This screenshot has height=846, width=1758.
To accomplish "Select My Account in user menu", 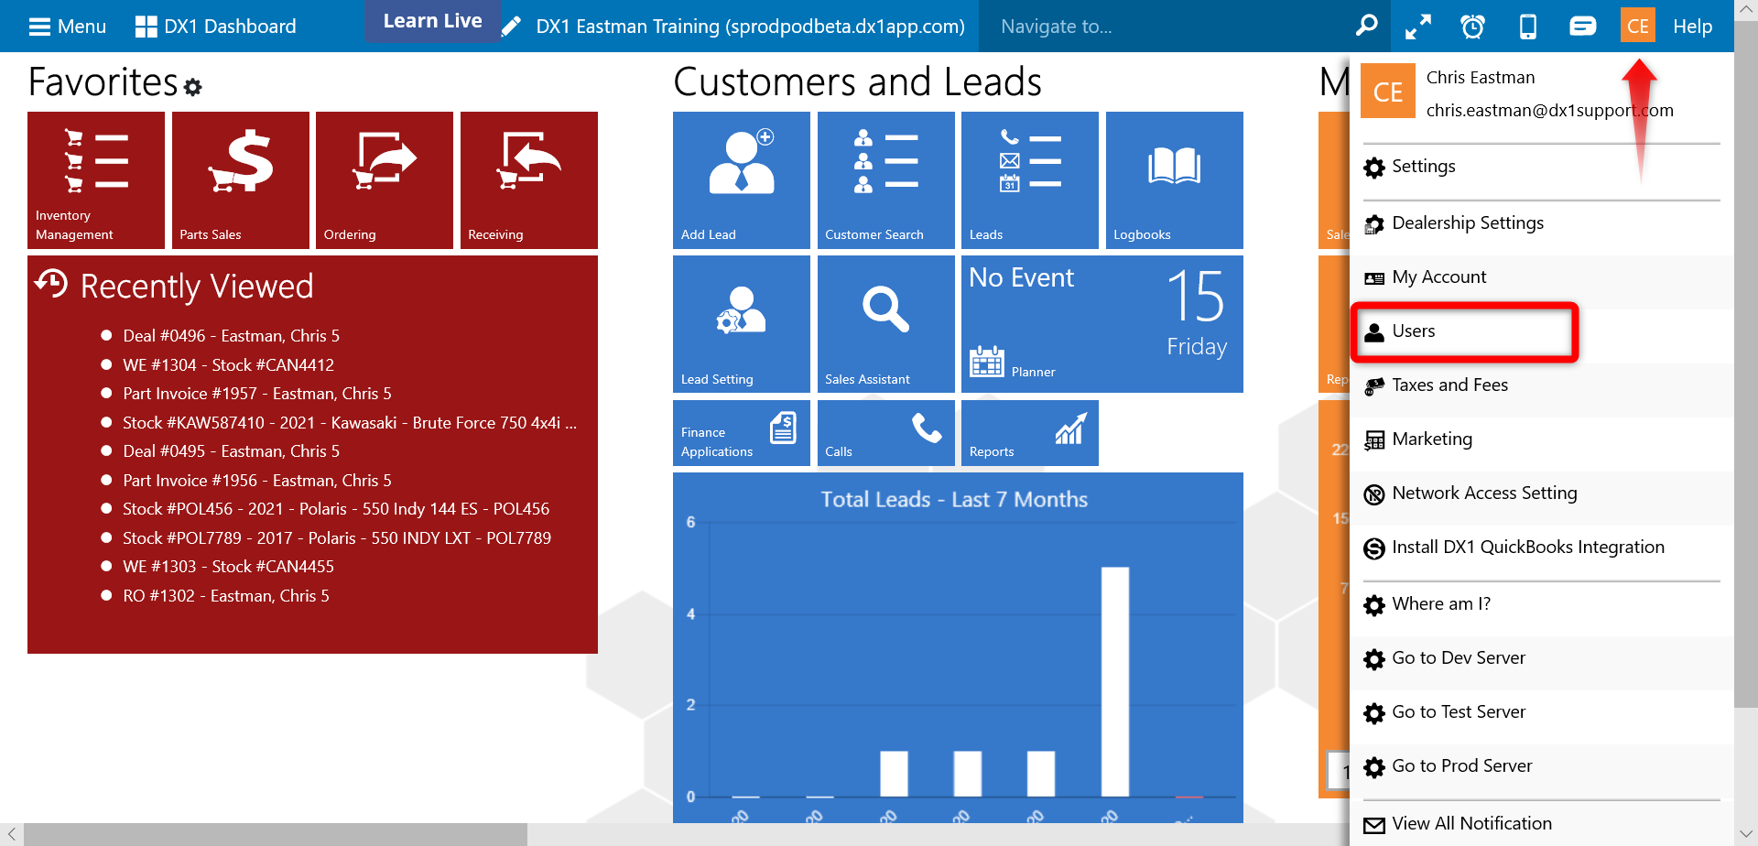I will [1542, 277].
